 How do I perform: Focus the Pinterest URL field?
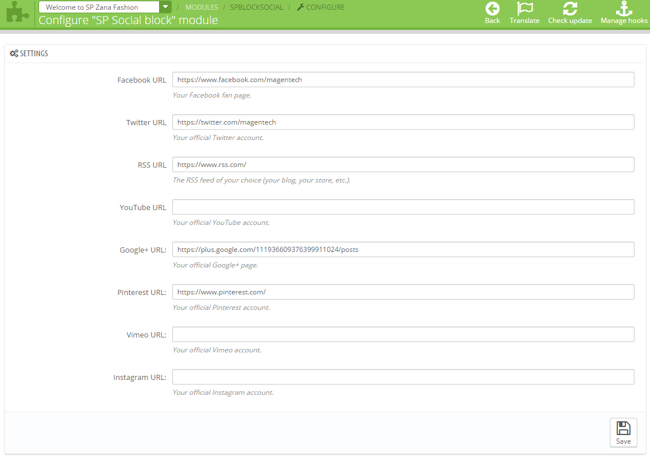[403, 292]
